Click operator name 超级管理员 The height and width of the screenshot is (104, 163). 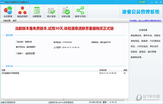31,47
